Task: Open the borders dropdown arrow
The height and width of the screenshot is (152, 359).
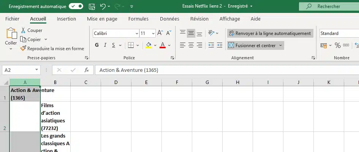Action: 138,45
